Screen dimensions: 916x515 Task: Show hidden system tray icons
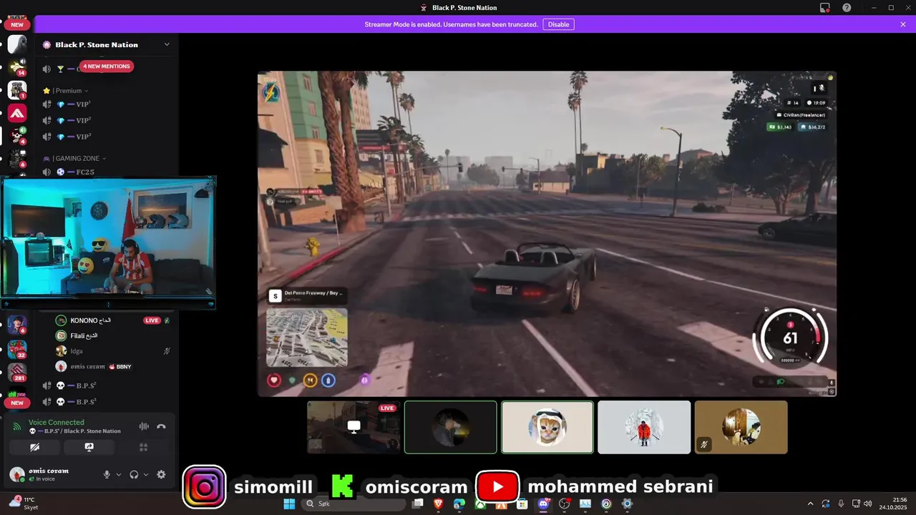810,504
